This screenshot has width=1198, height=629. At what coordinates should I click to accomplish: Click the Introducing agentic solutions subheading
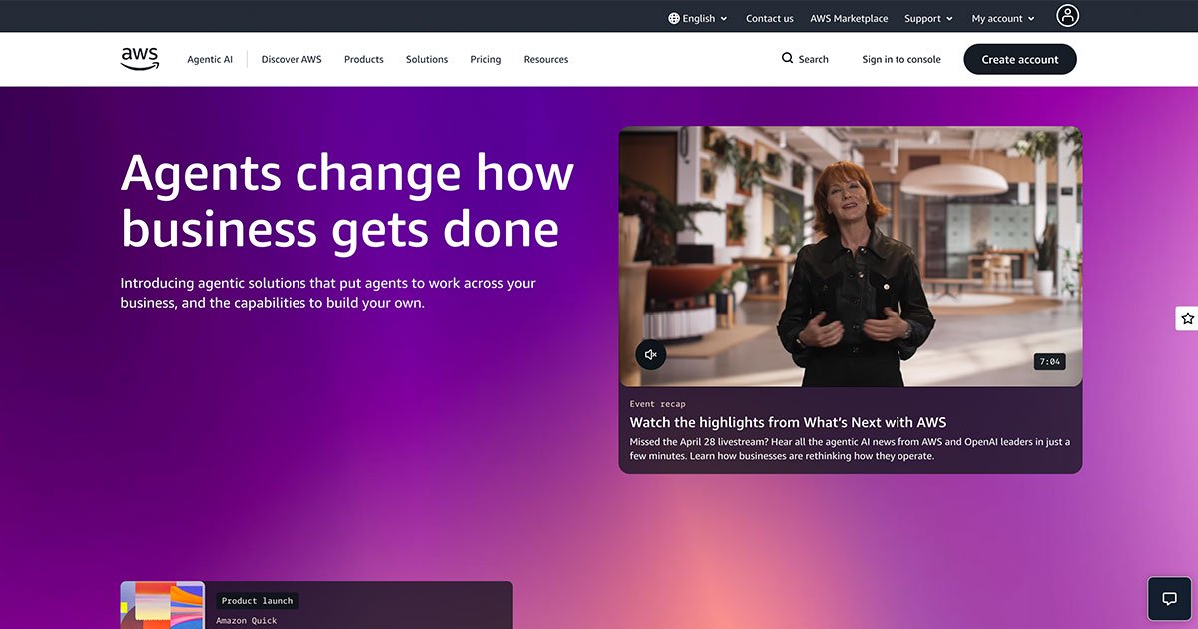click(328, 293)
